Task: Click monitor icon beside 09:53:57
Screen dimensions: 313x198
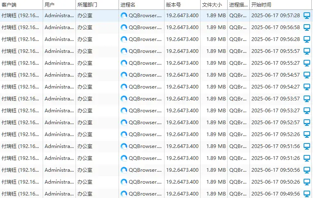Action: (x=306, y=99)
